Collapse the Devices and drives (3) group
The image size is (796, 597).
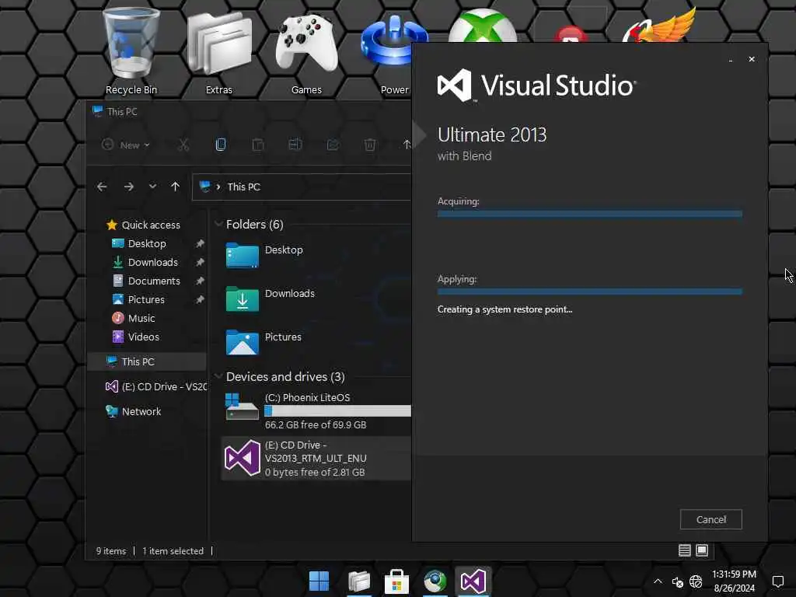click(x=218, y=376)
